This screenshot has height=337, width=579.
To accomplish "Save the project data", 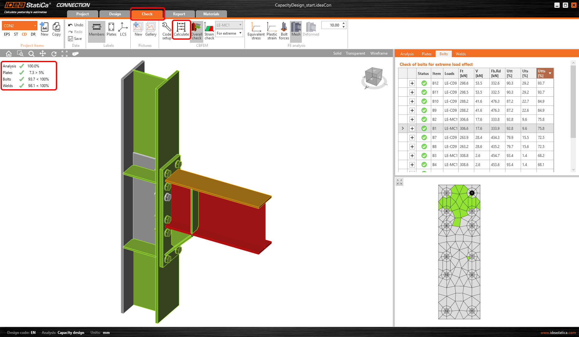I will [75, 39].
